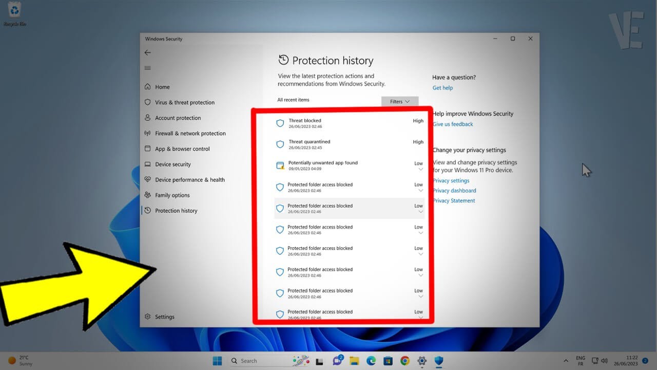Image resolution: width=657 pixels, height=370 pixels.
Task: Open volume control in system tray
Action: click(x=605, y=361)
